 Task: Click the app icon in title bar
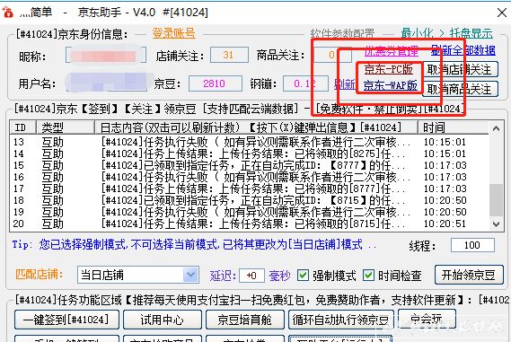click(7, 13)
